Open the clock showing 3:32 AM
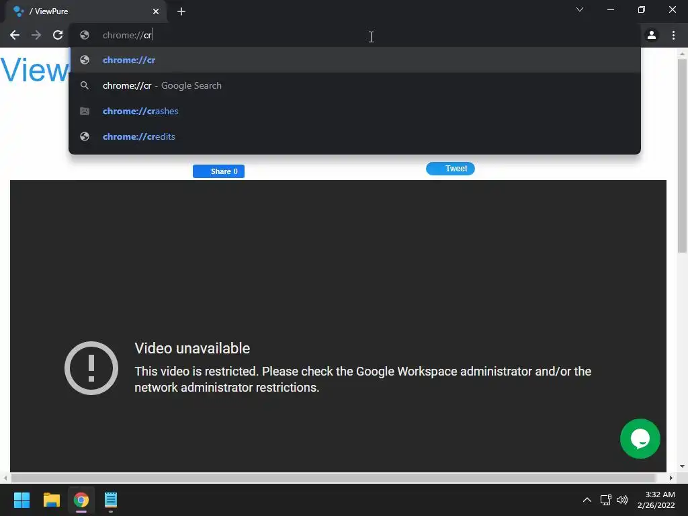Image resolution: width=688 pixels, height=516 pixels. click(656, 500)
